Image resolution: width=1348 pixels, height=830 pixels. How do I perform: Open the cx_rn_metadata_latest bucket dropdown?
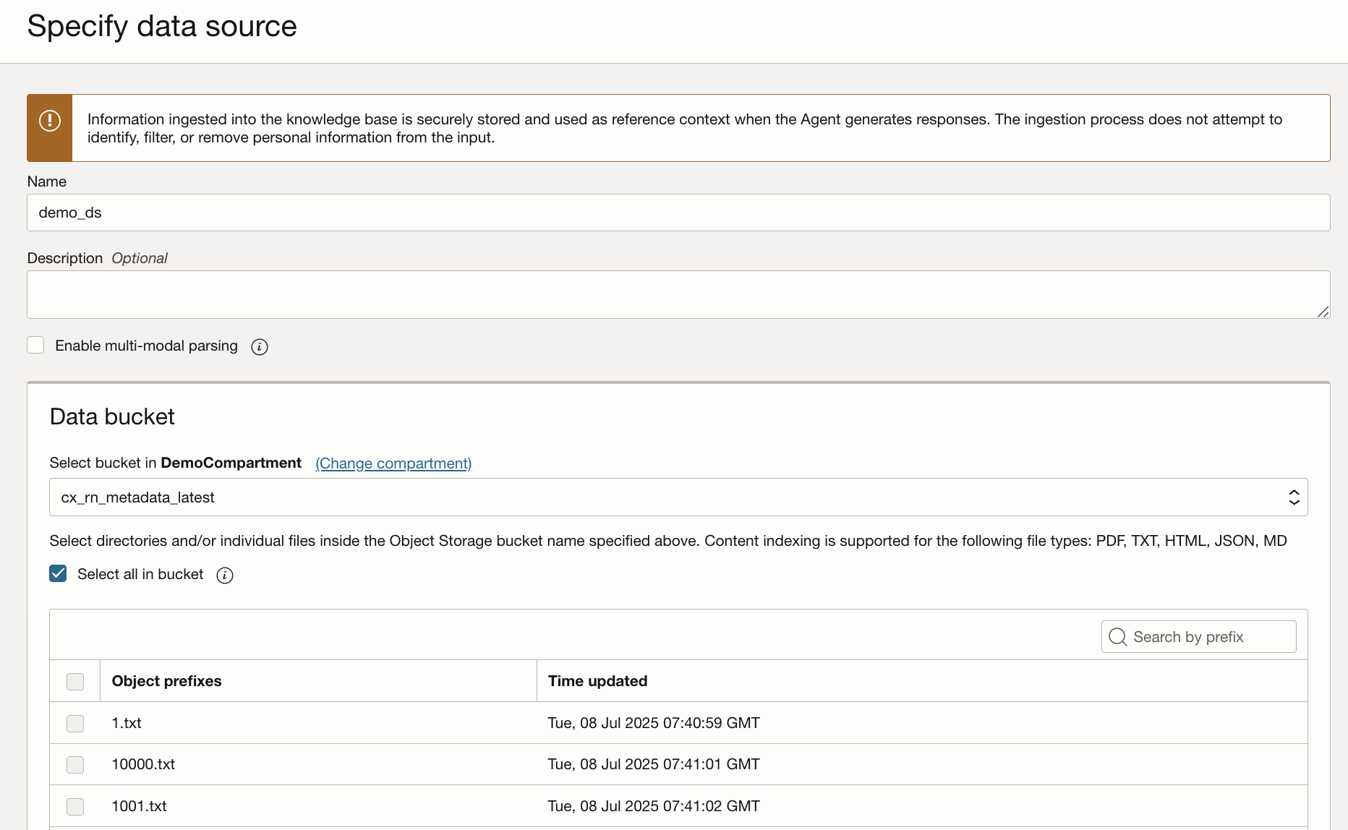click(678, 497)
